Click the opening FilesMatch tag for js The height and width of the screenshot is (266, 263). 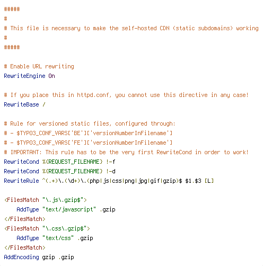(46, 200)
